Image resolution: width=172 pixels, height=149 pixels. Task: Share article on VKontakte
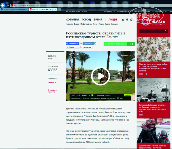pos(90,43)
